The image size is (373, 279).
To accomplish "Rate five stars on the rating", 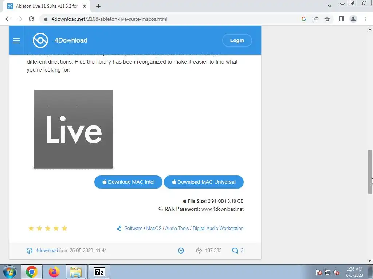I will point(64,228).
